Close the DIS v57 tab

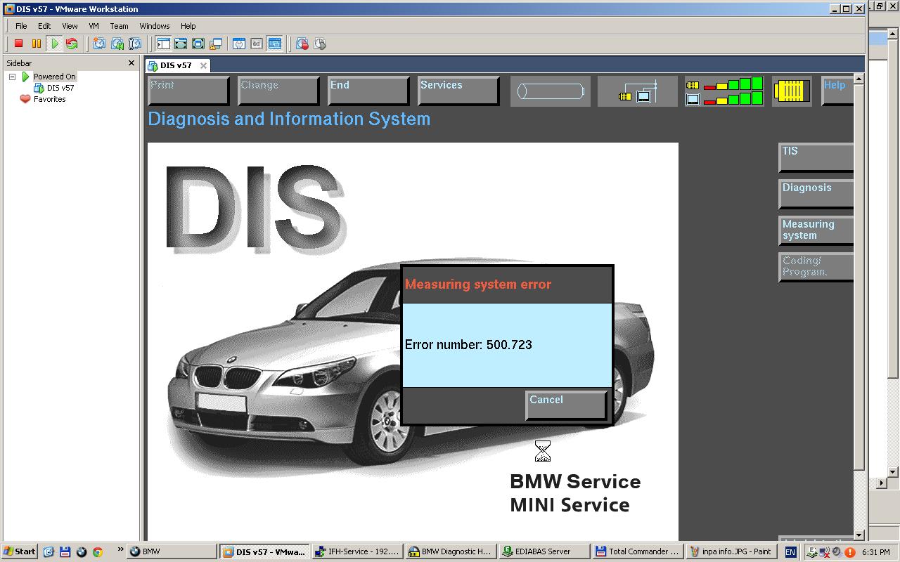coord(203,65)
